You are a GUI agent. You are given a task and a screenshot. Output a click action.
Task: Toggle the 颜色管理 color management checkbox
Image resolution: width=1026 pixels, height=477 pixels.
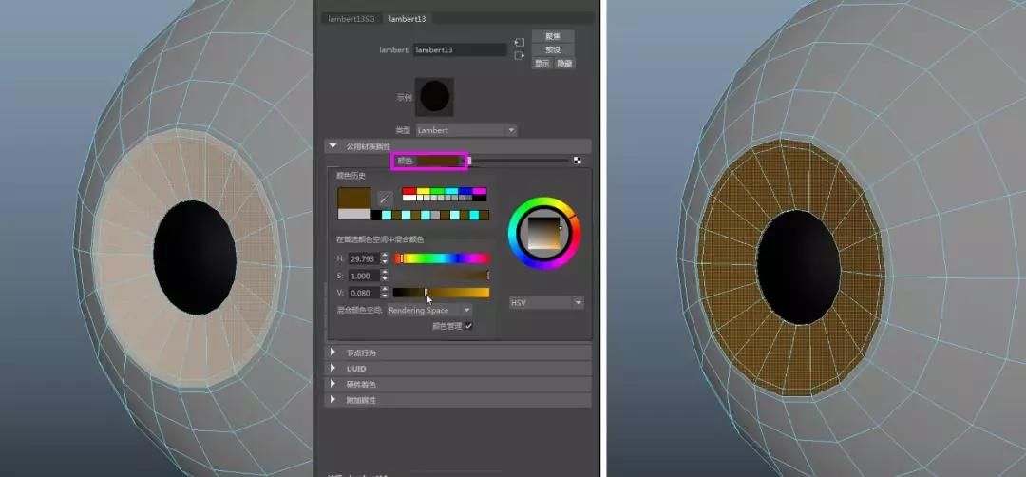click(x=468, y=326)
